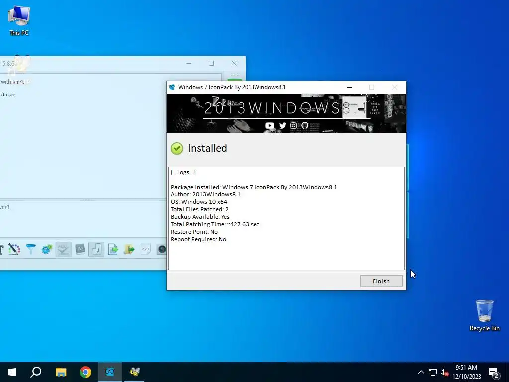This screenshot has width=509, height=382.
Task: Click the green Installed checkmark icon
Action: [x=177, y=148]
